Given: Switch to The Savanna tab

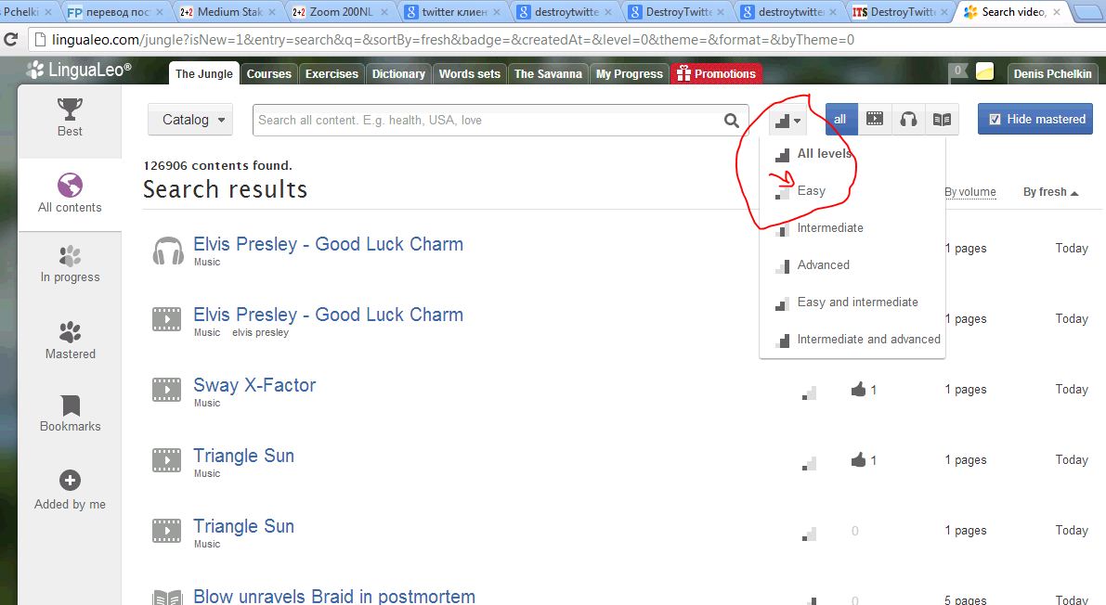Looking at the screenshot, I should [x=548, y=73].
